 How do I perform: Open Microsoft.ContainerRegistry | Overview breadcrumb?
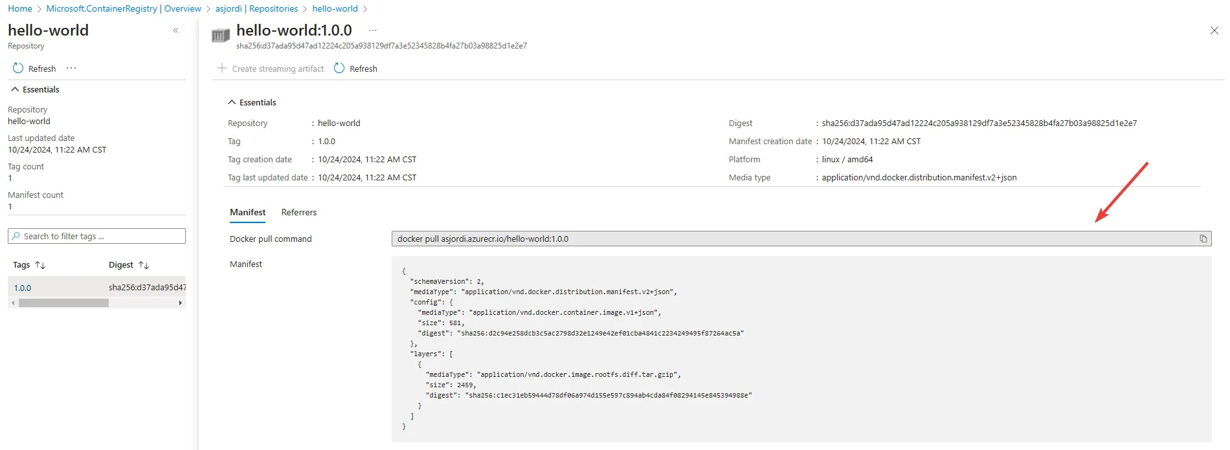pyautogui.click(x=124, y=8)
